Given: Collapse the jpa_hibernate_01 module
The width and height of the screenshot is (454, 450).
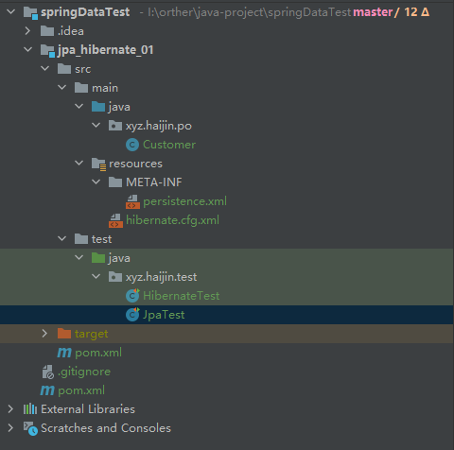Looking at the screenshot, I should [x=28, y=50].
